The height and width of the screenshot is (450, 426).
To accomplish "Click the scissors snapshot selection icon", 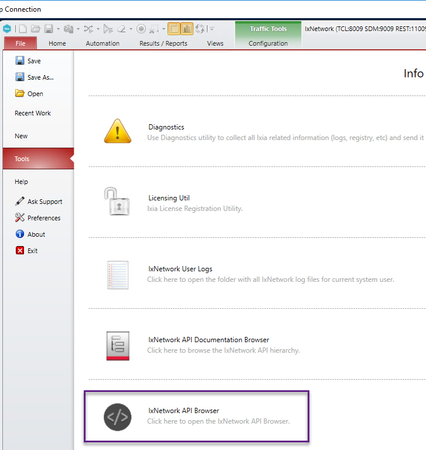I will pyautogui.click(x=154, y=29).
